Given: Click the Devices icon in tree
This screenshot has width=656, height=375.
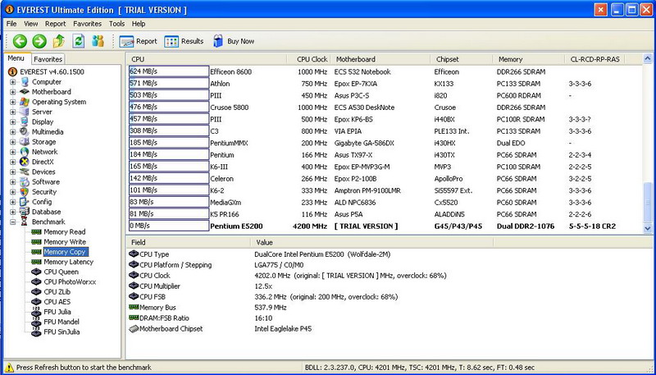Looking at the screenshot, I should [25, 171].
